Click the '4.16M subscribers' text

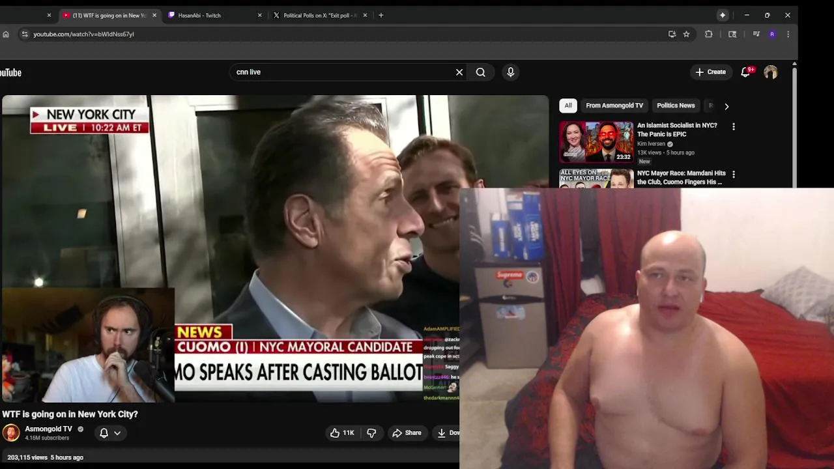click(x=47, y=438)
